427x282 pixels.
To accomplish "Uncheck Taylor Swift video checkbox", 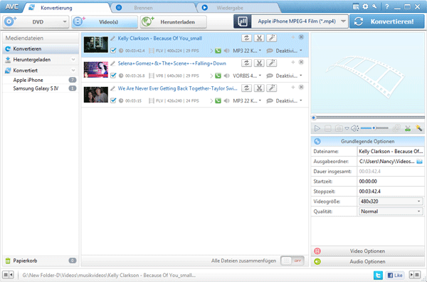I will [x=113, y=100].
